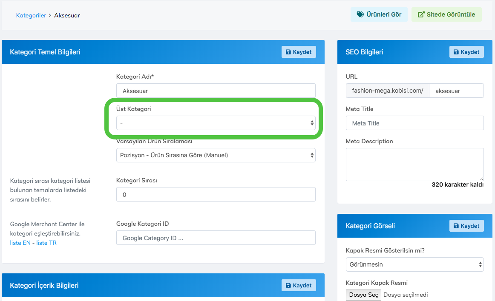Viewport: 495px width, 301px height.
Task: Open the liste EN link
Action: coord(21,243)
